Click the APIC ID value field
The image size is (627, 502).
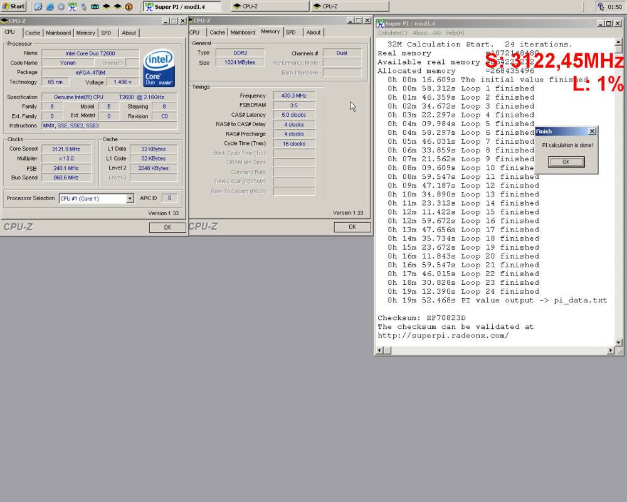point(169,198)
